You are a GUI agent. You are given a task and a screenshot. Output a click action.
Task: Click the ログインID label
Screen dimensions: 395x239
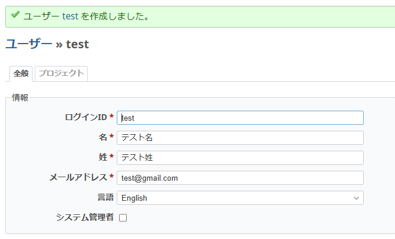(89, 117)
